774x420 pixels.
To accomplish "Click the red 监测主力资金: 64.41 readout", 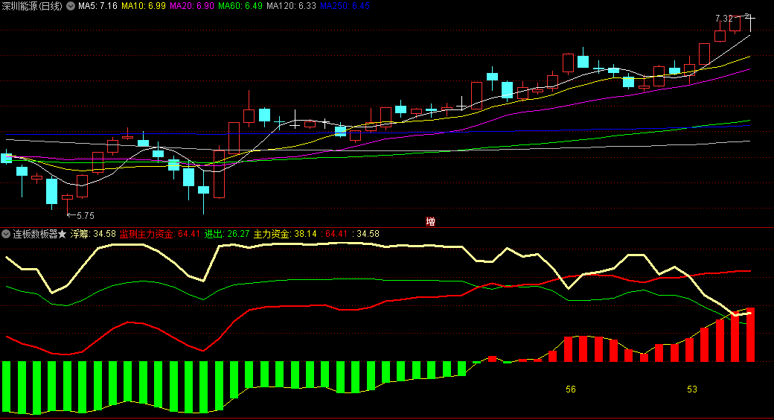I will click(x=160, y=234).
